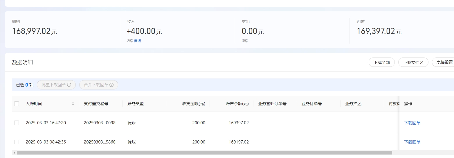Click the 已选 0 项 selection count
This screenshot has height=158, width=454.
(25, 85)
